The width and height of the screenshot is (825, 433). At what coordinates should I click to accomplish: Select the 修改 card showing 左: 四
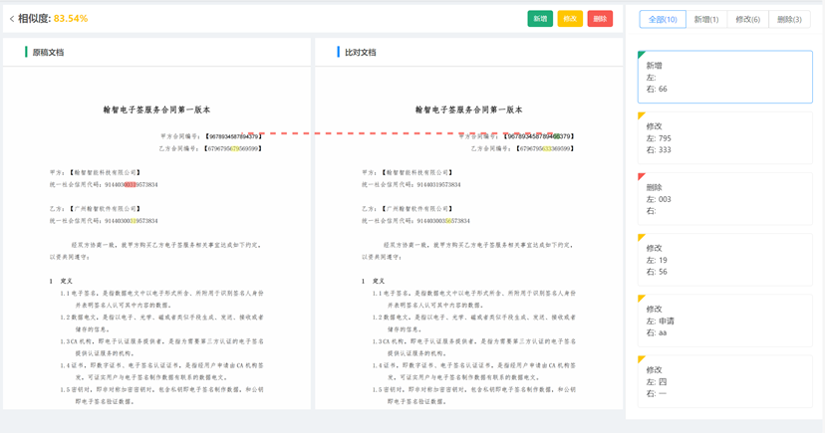point(724,380)
